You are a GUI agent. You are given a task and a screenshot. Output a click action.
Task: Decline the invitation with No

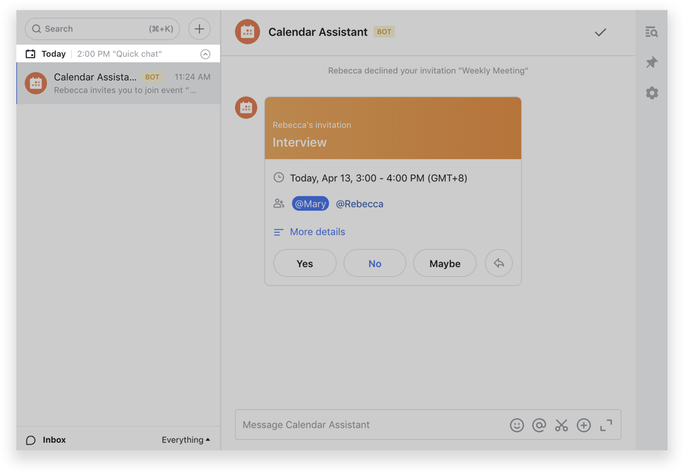click(375, 263)
